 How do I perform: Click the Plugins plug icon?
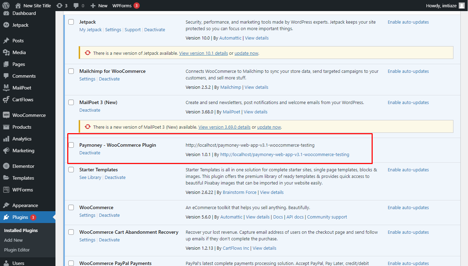pyautogui.click(x=6, y=217)
